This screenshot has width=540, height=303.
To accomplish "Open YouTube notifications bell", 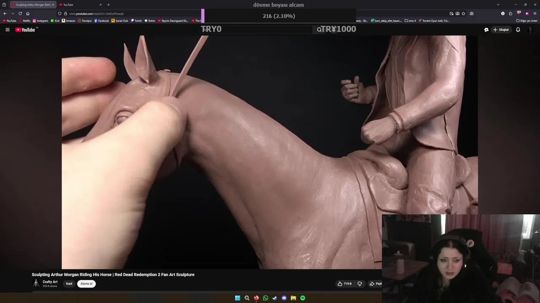I will [x=518, y=29].
